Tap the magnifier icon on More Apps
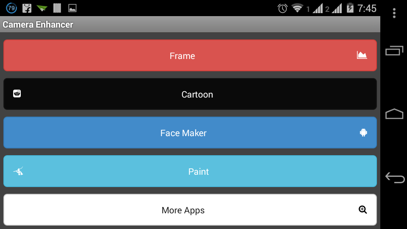The width and height of the screenshot is (407, 229). 362,209
